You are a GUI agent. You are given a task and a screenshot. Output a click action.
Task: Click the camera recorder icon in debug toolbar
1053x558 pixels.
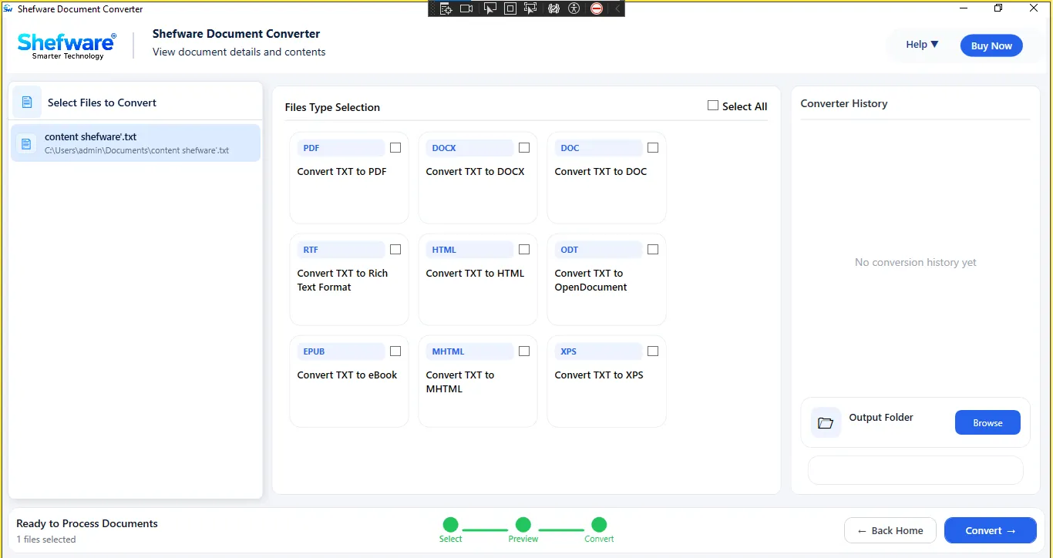[466, 8]
